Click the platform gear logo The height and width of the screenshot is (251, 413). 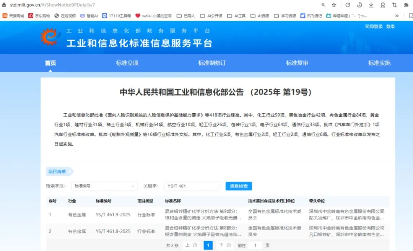pos(49,37)
